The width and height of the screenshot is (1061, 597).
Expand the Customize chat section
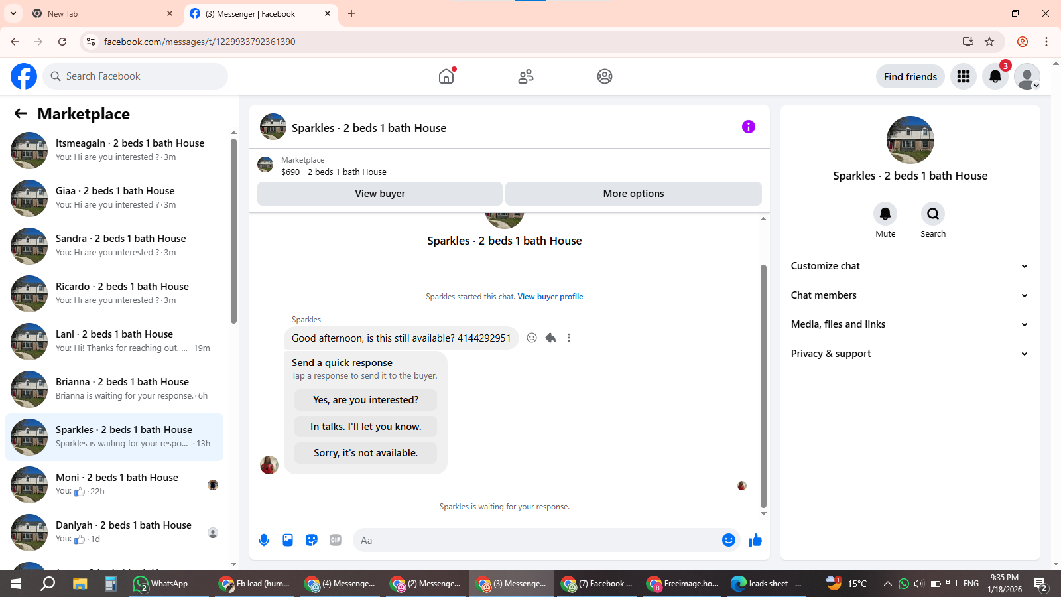click(x=910, y=266)
